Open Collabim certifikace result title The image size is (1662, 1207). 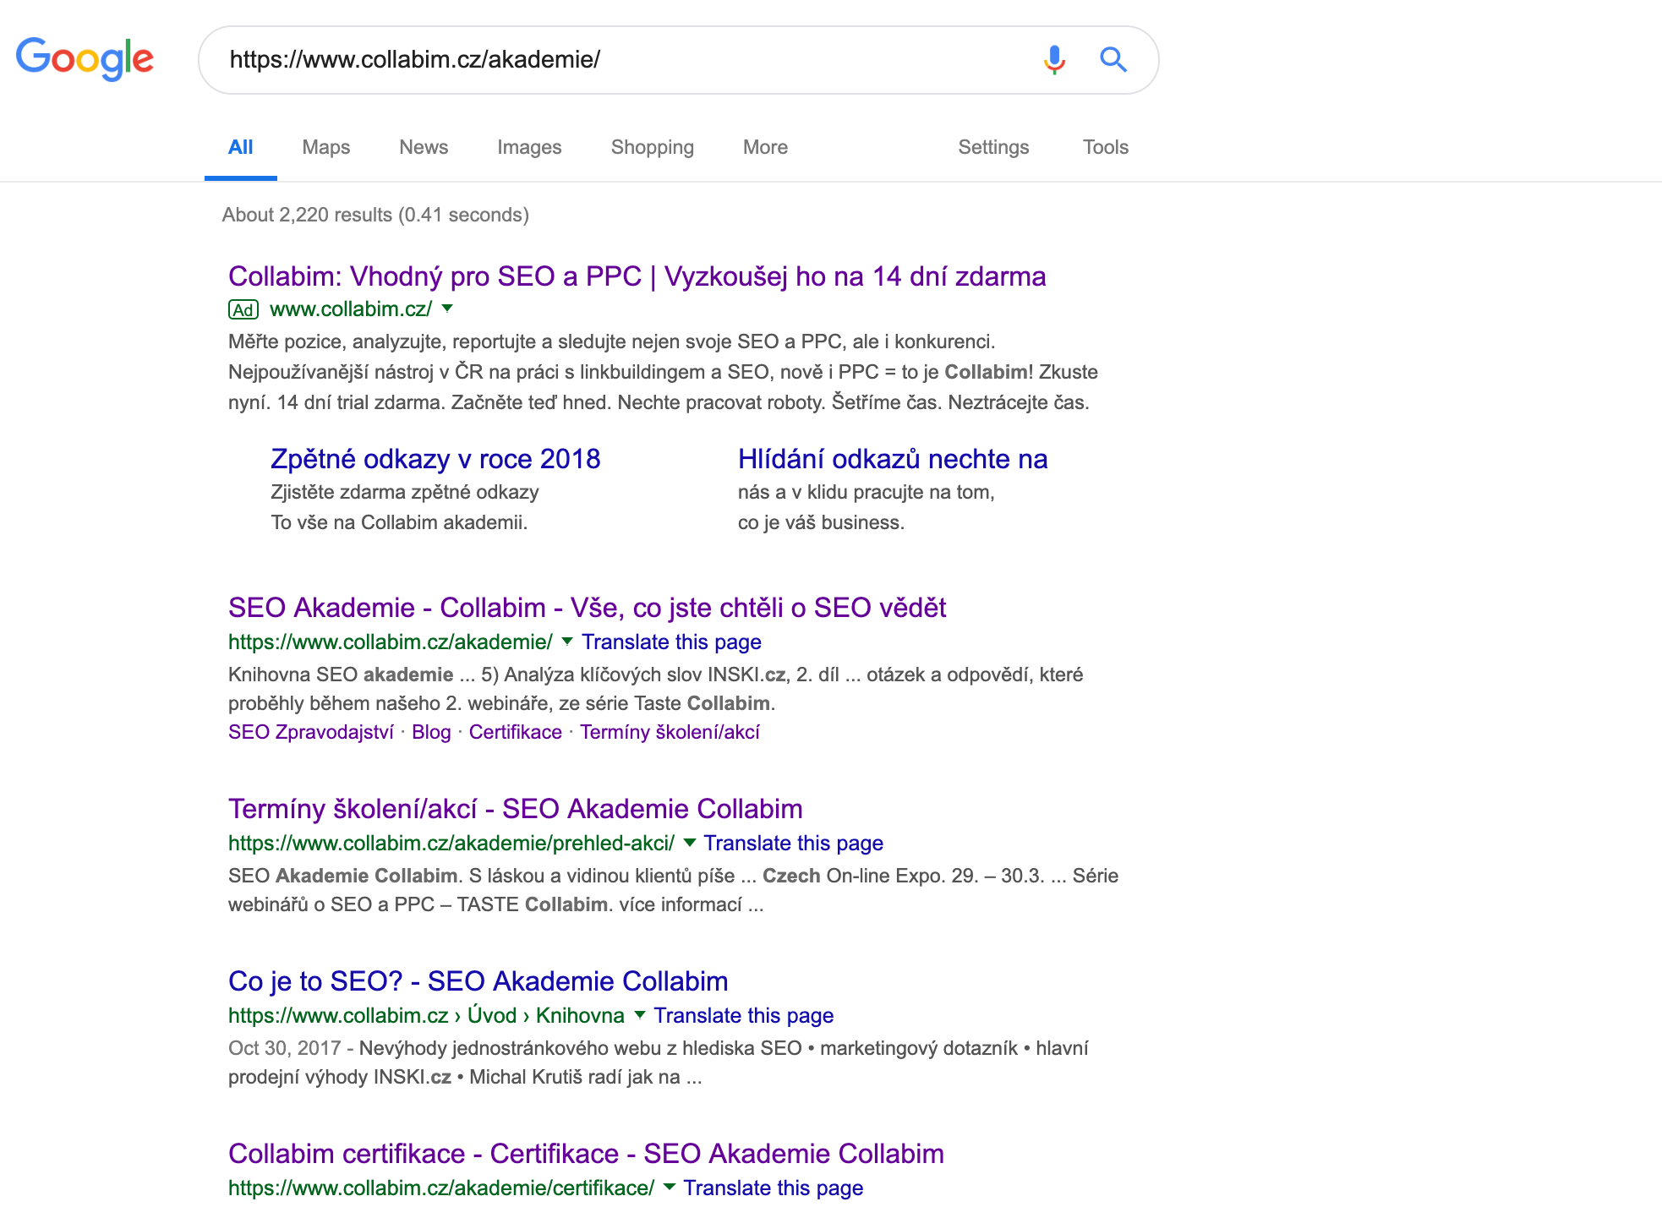(586, 1154)
